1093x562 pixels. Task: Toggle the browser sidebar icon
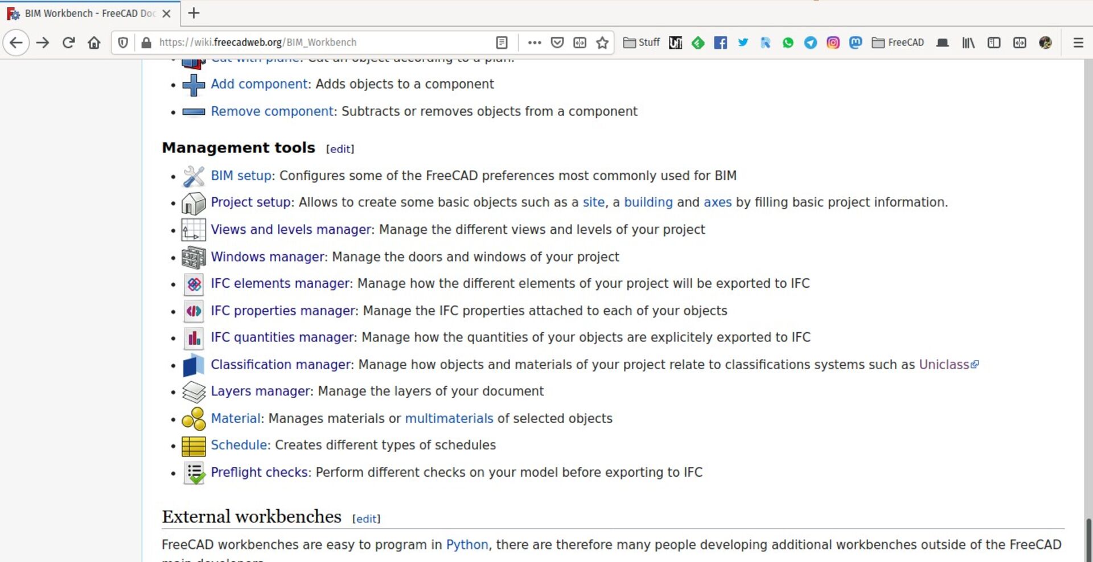coord(994,43)
